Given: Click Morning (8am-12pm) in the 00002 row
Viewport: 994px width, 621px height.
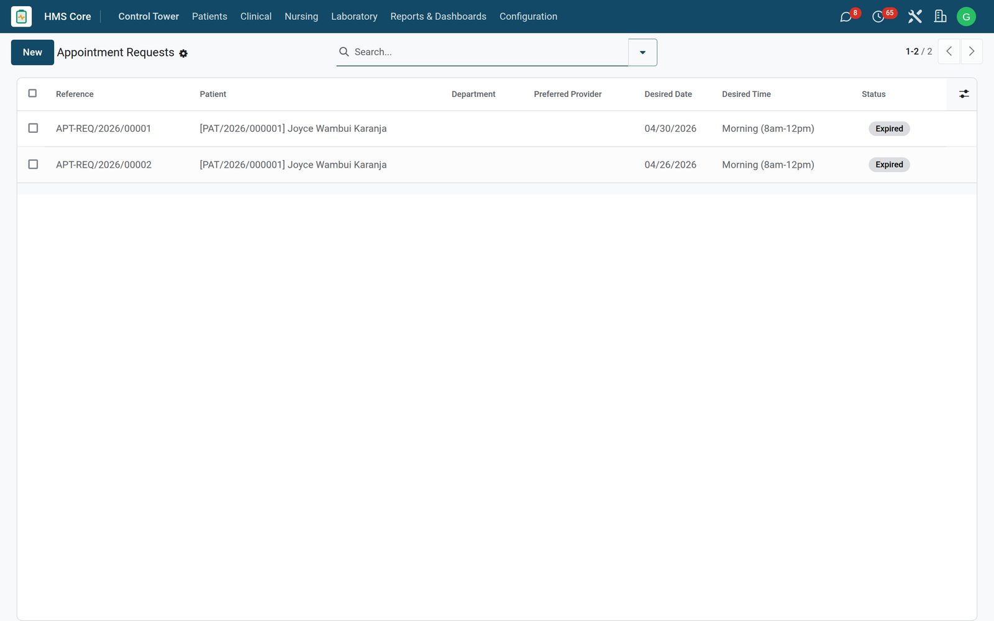Looking at the screenshot, I should click(768, 165).
